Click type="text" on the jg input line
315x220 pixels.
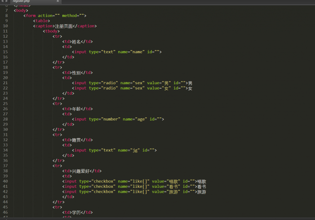102,150
